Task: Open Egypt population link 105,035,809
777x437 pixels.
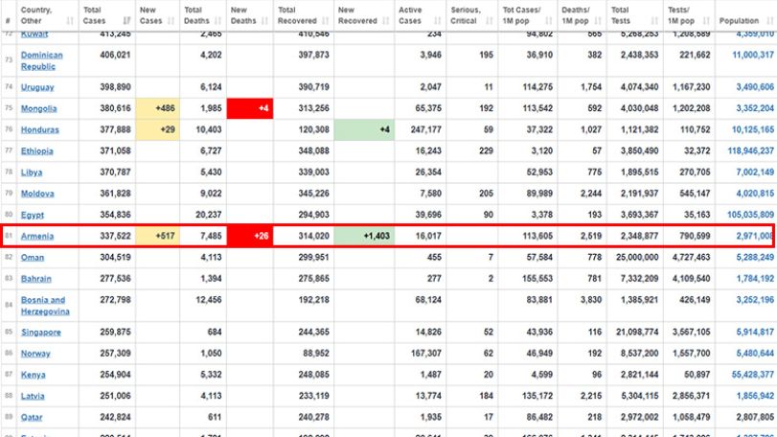Action: 750,215
